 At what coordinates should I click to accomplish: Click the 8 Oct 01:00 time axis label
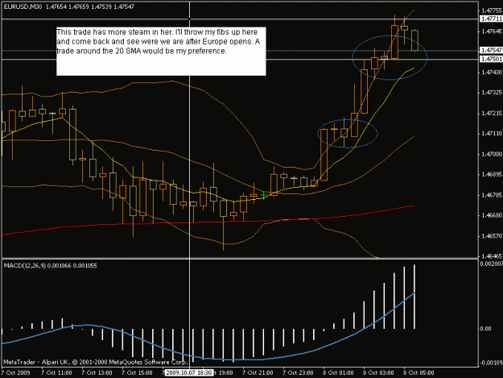point(338,372)
